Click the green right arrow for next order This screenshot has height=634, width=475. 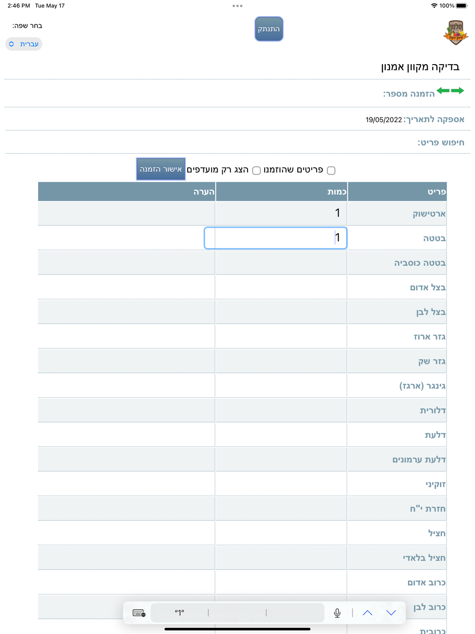458,91
